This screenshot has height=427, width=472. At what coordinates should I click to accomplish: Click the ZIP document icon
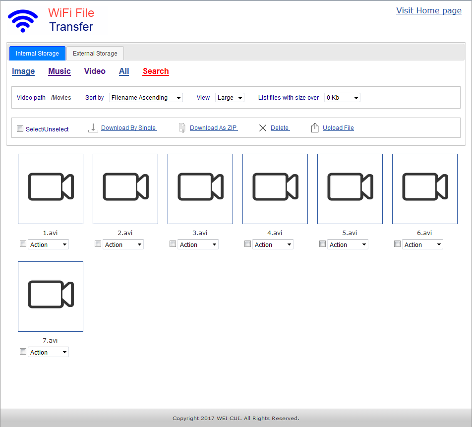tap(182, 128)
